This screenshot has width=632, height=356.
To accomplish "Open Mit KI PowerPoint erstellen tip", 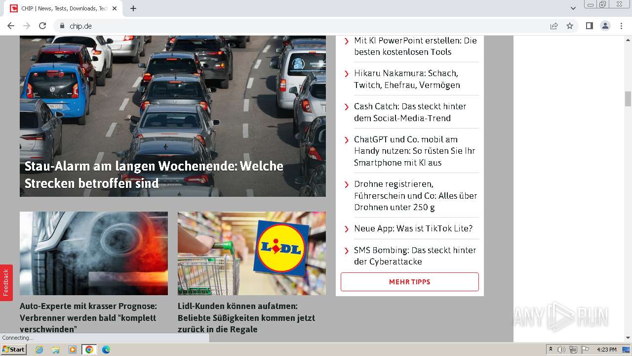I will coord(415,46).
